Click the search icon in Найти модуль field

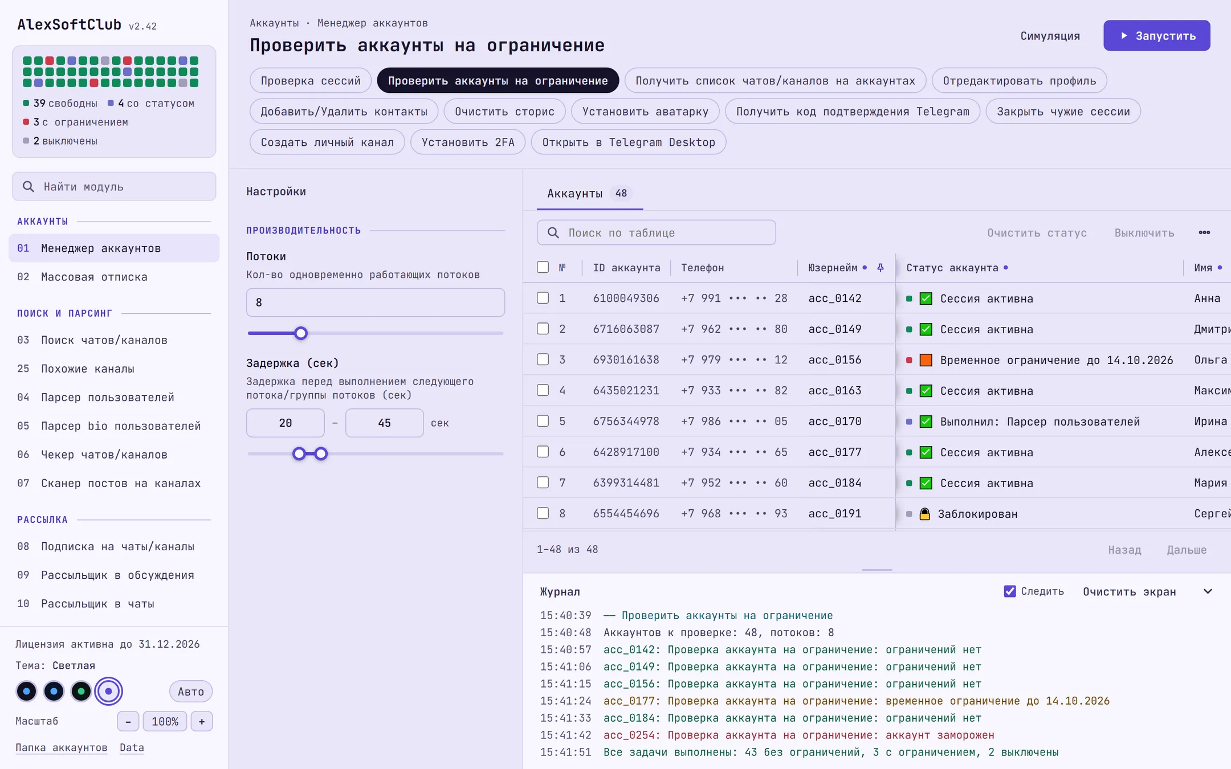pos(28,187)
